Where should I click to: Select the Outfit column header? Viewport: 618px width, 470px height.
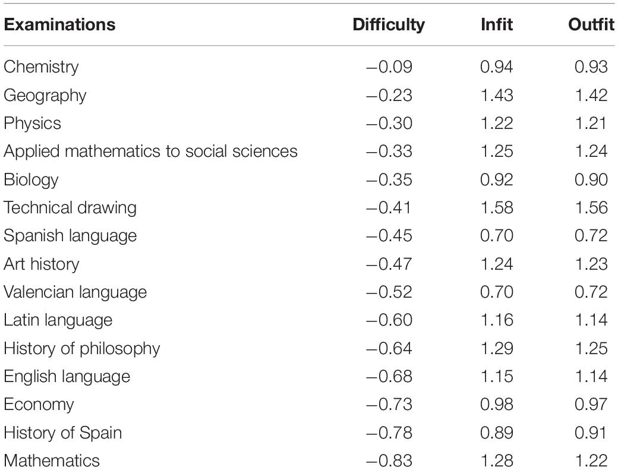point(591,24)
